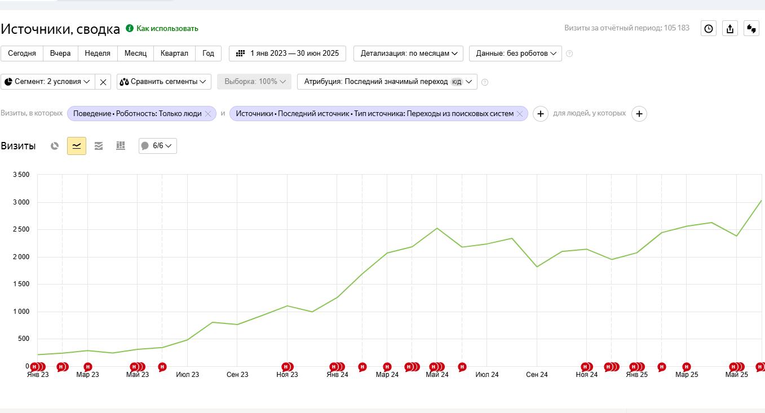Add visit condition with plus button
Screen dimensions: 765x413
pyautogui.click(x=540, y=114)
